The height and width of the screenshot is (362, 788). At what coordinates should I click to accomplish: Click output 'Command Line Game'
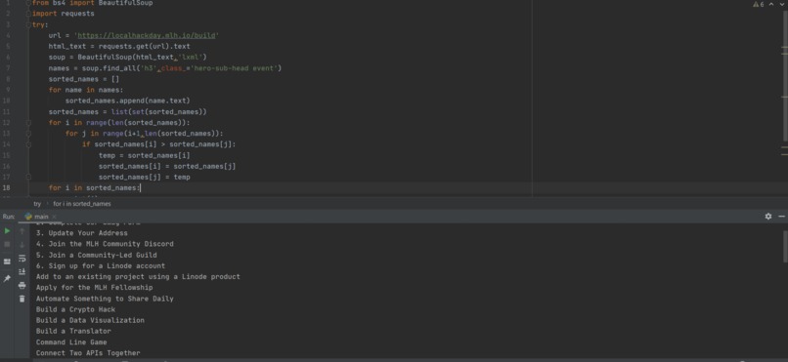point(71,342)
